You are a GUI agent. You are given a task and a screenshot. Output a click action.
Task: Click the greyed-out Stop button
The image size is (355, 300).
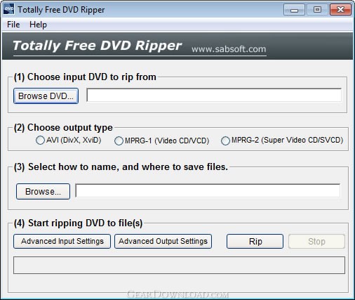(x=316, y=241)
